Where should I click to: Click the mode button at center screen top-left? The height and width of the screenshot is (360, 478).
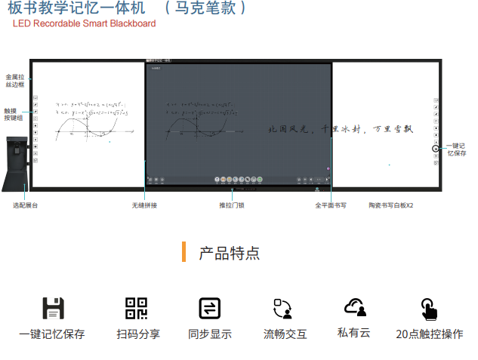click(156, 69)
